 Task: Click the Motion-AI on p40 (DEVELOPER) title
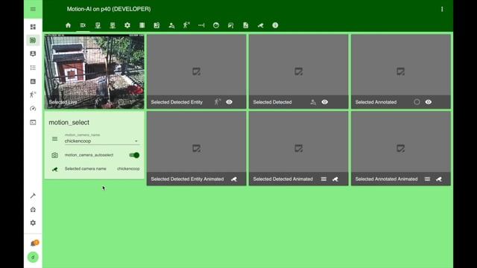pos(109,9)
